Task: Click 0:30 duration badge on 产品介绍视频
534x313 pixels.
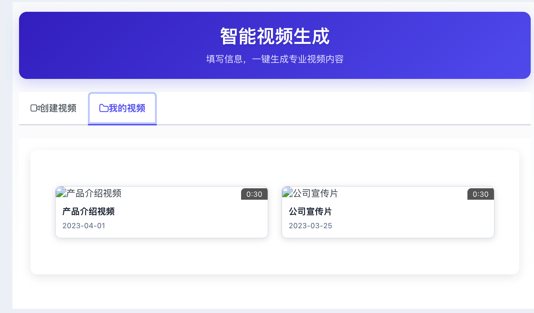Action: (x=254, y=194)
